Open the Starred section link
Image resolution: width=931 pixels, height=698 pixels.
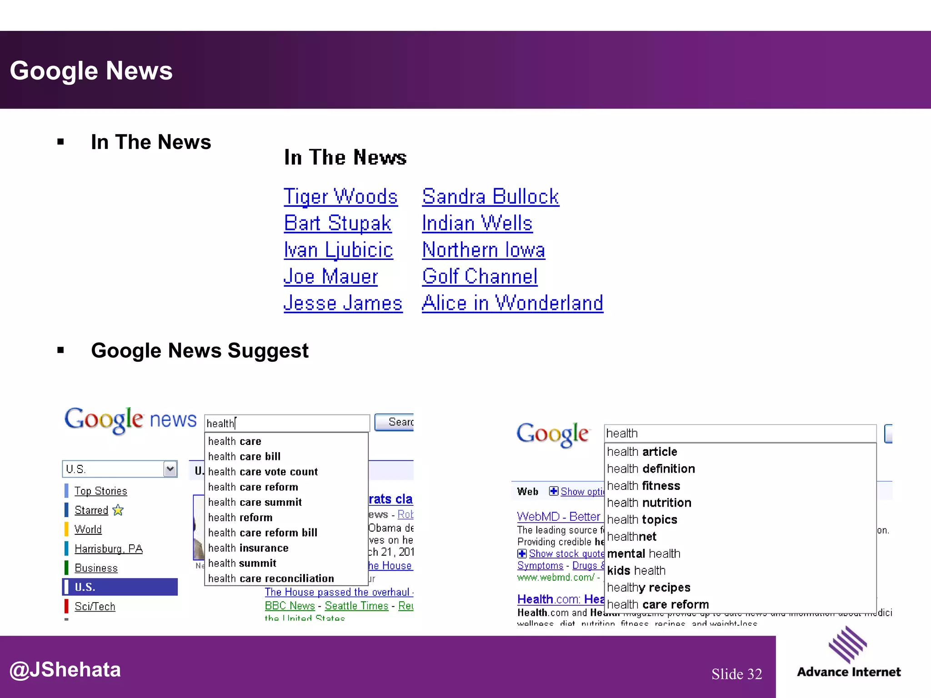coord(91,510)
